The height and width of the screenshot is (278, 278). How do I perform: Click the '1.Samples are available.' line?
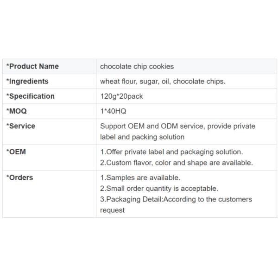(x=140, y=177)
